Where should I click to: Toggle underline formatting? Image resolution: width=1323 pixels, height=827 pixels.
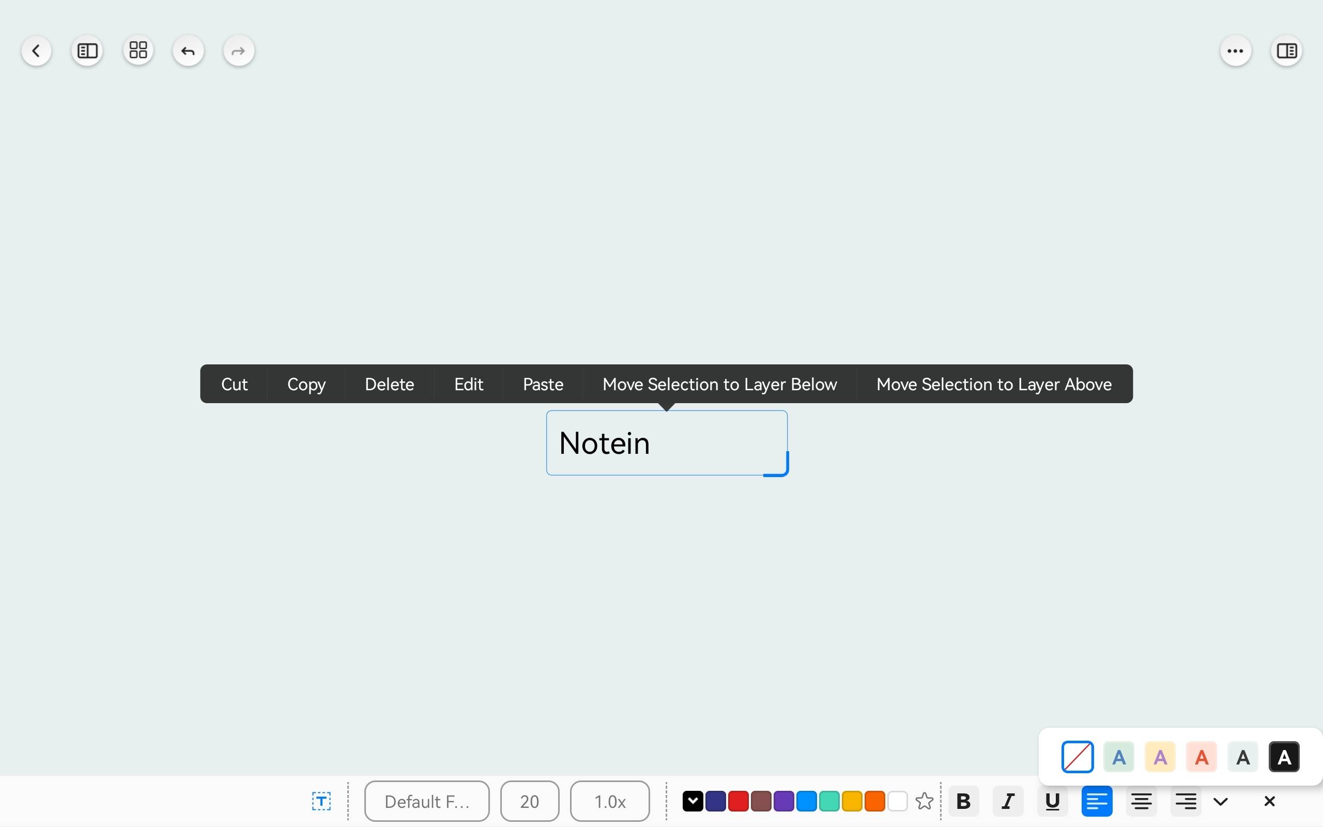coord(1052,801)
